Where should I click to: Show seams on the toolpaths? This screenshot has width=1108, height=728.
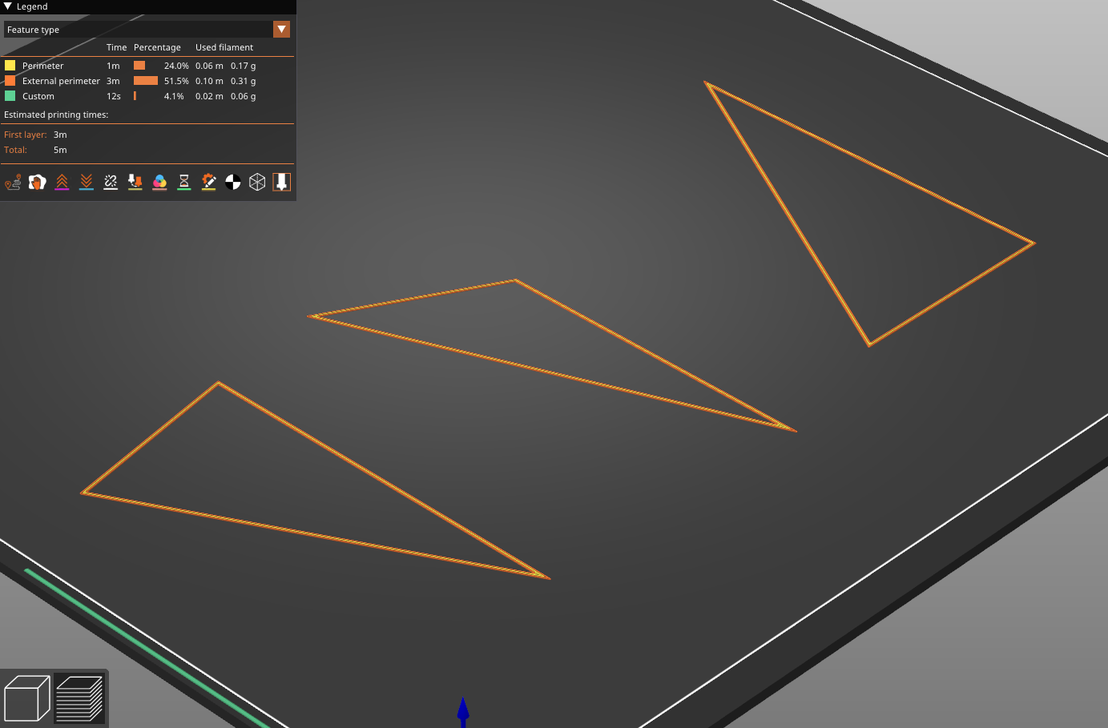111,182
